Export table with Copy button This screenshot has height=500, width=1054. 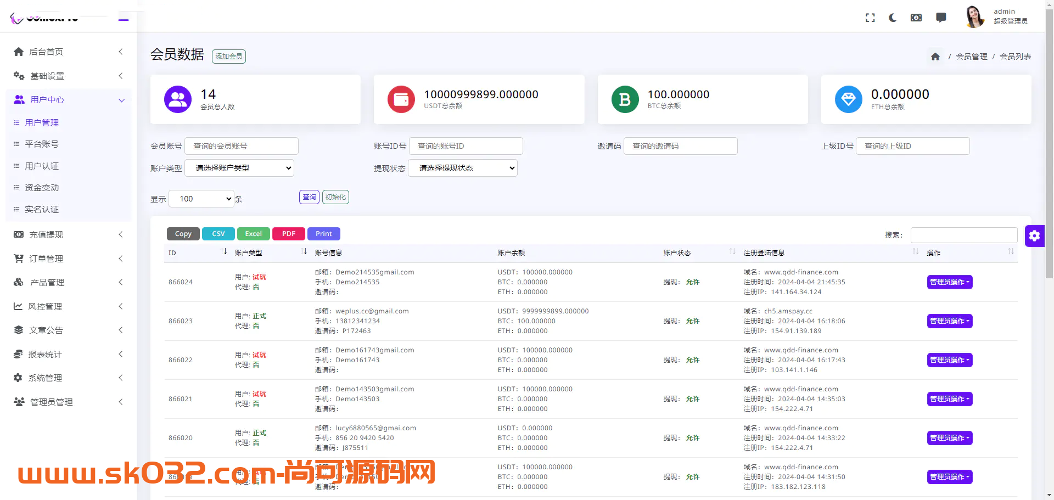coord(183,234)
